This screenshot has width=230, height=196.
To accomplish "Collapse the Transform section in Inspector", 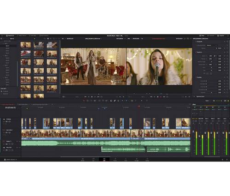I will point(195,52).
